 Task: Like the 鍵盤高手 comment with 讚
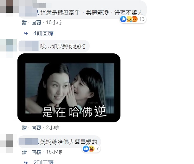coord(24,23)
